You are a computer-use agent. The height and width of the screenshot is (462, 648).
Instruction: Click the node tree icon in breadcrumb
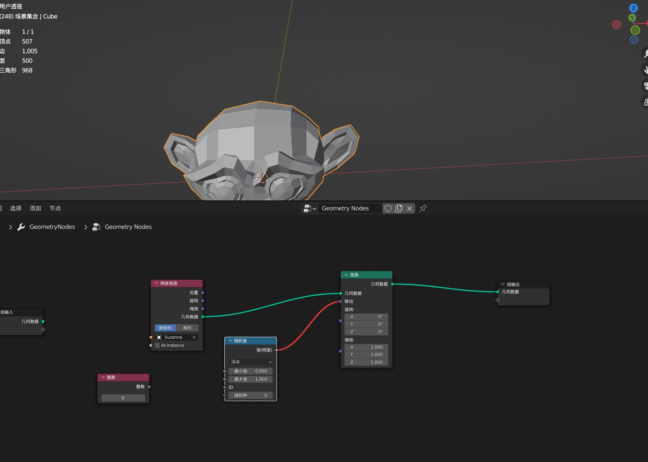96,227
